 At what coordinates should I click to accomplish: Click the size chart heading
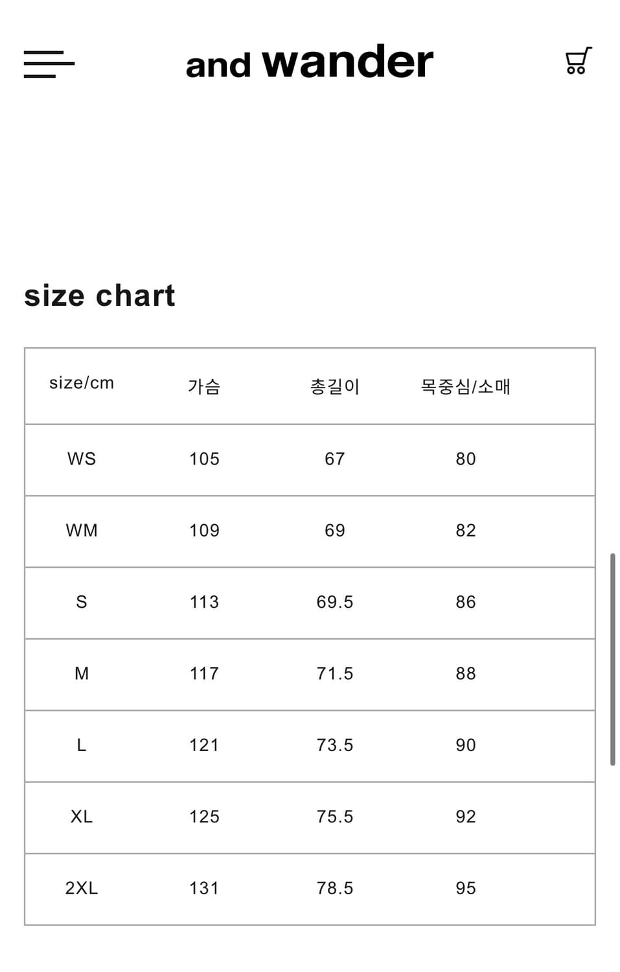point(100,296)
